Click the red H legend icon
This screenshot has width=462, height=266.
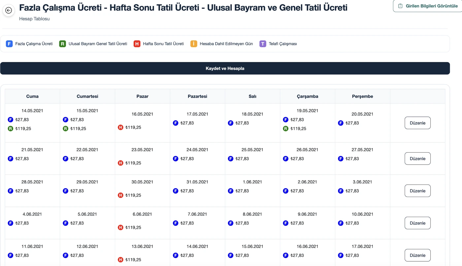tap(137, 44)
